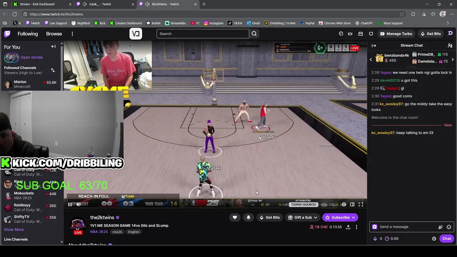Click Manage Turbo button

click(x=396, y=34)
